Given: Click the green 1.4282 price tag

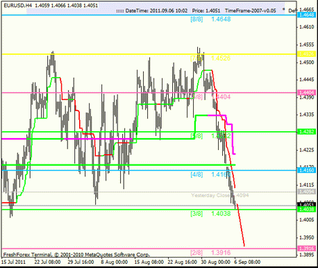Looking at the screenshot, I should coord(307,132).
